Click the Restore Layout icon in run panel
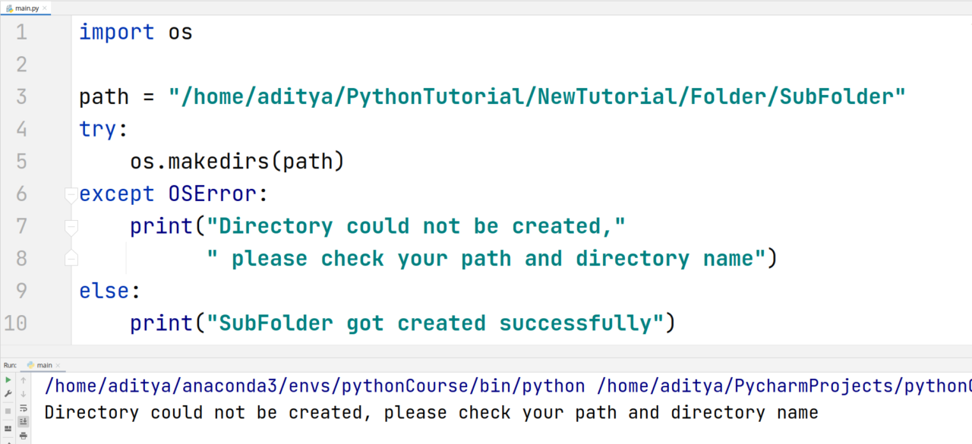 tap(8, 428)
